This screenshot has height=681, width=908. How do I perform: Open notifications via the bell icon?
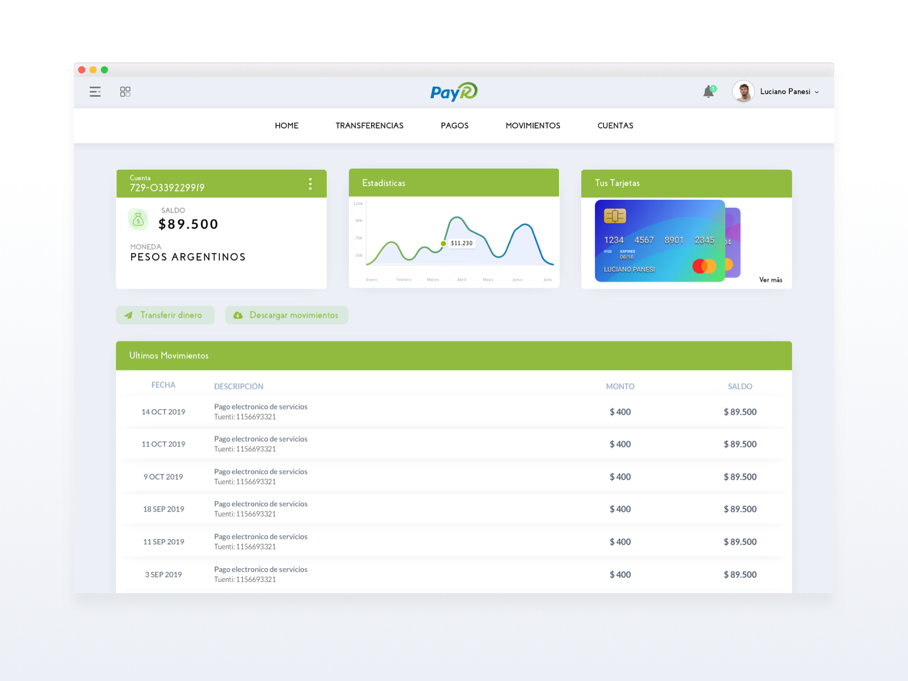click(x=708, y=91)
